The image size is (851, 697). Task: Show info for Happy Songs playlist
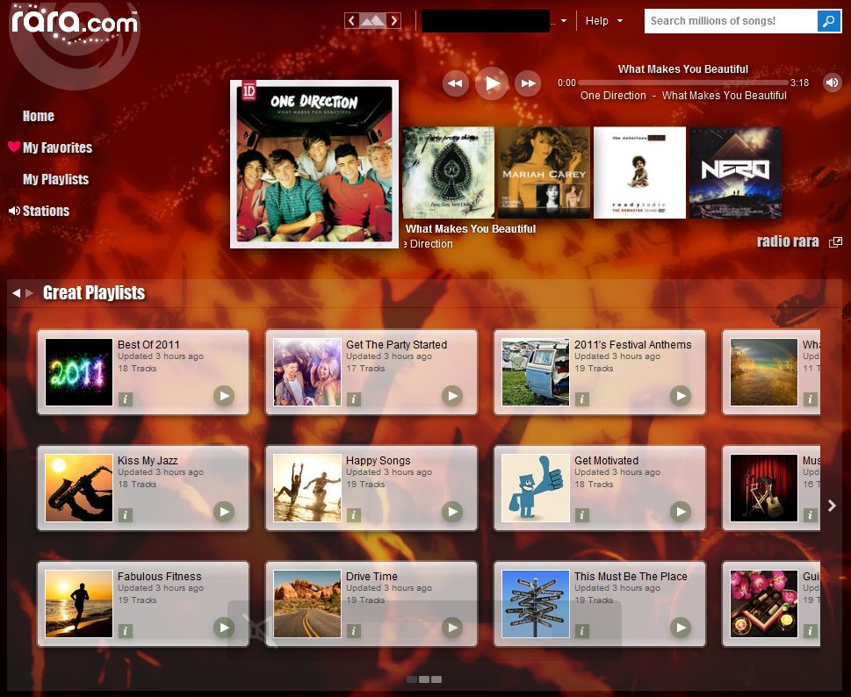[354, 514]
